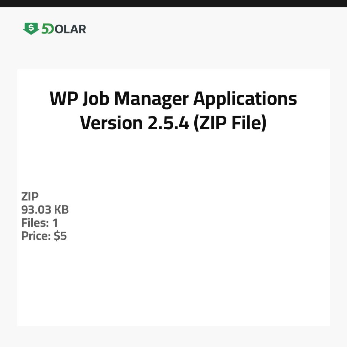Viewport: 347px width, 347px height.
Task: Click the dark bar at the top
Action: 173,3
